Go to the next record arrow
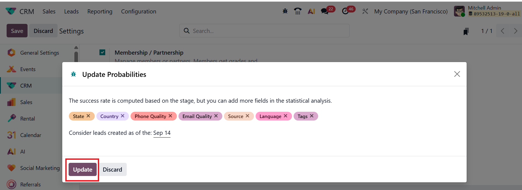This screenshot has width=522, height=190. coord(515,31)
